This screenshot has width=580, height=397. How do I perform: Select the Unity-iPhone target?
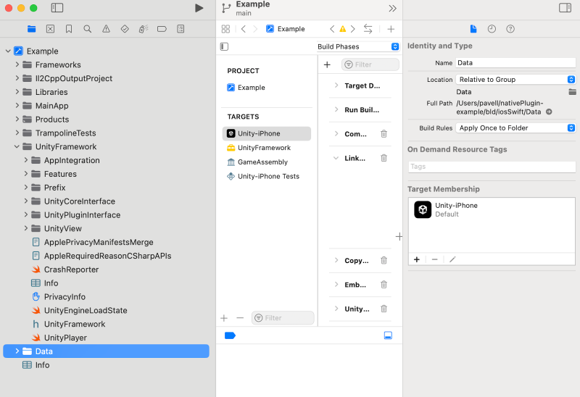pos(267,133)
